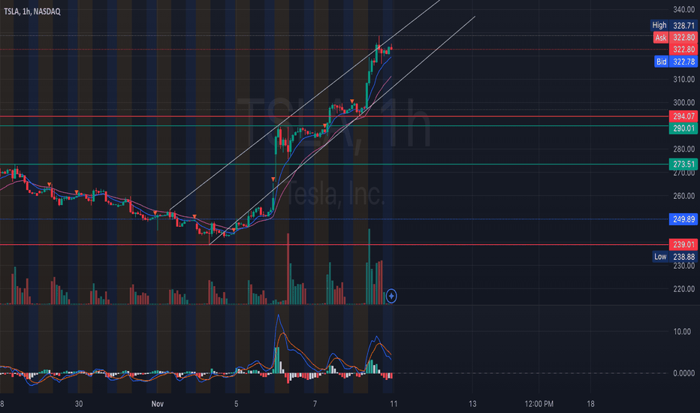
Task: Click the green 273.51 price level label
Action: coord(683,164)
